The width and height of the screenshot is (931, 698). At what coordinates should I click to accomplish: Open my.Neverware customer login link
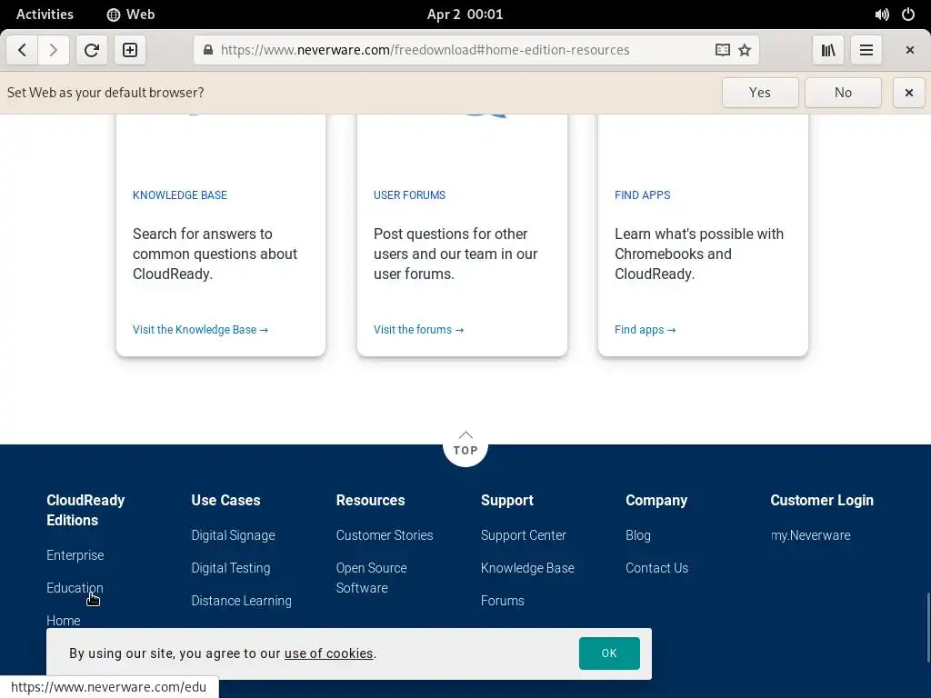pyautogui.click(x=810, y=535)
